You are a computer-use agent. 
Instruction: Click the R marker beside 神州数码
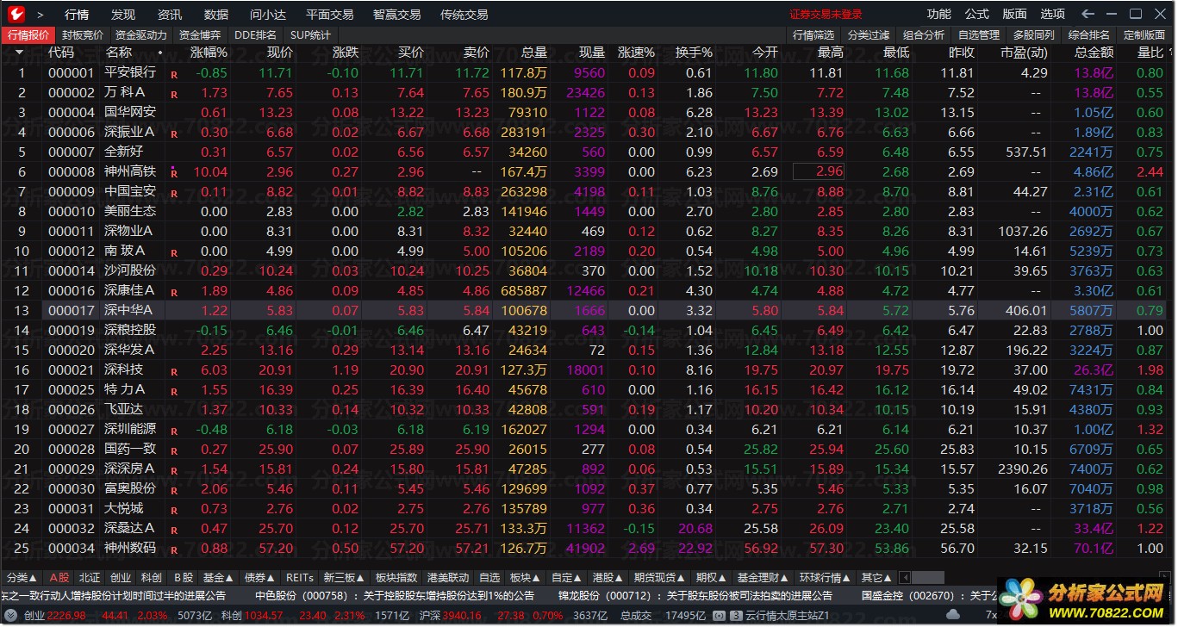pos(175,549)
